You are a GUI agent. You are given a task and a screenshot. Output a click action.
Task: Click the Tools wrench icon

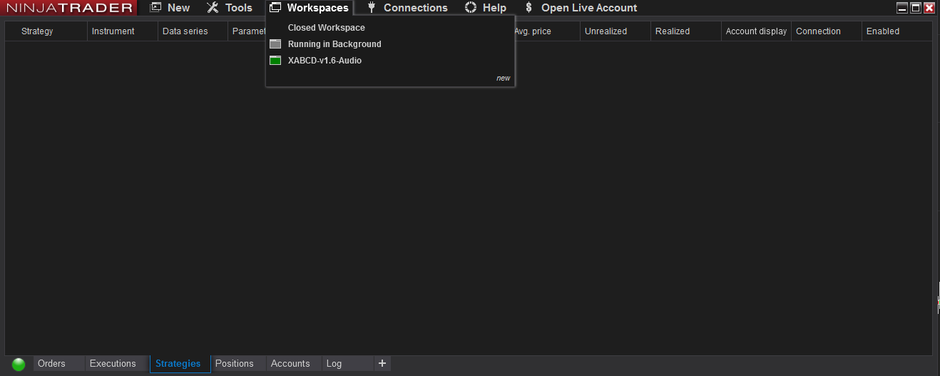tap(213, 8)
